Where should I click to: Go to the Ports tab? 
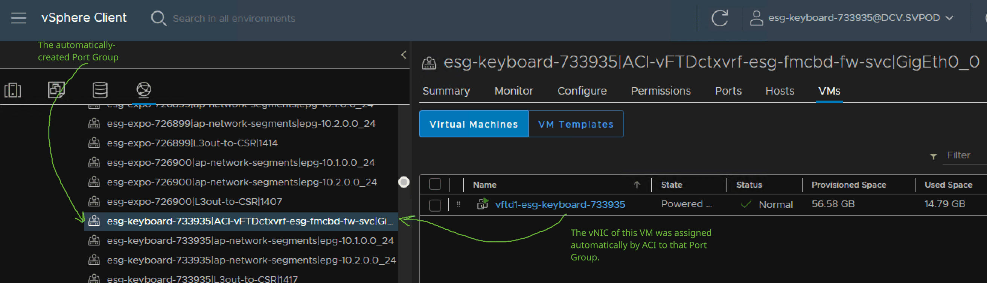tap(728, 91)
